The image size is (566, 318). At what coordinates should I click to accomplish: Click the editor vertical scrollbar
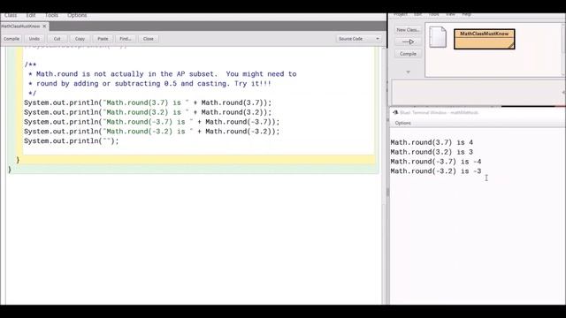click(383, 176)
